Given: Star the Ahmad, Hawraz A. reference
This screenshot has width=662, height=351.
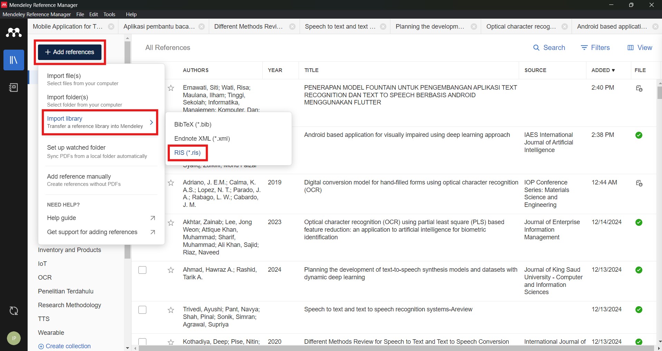Looking at the screenshot, I should tap(171, 270).
